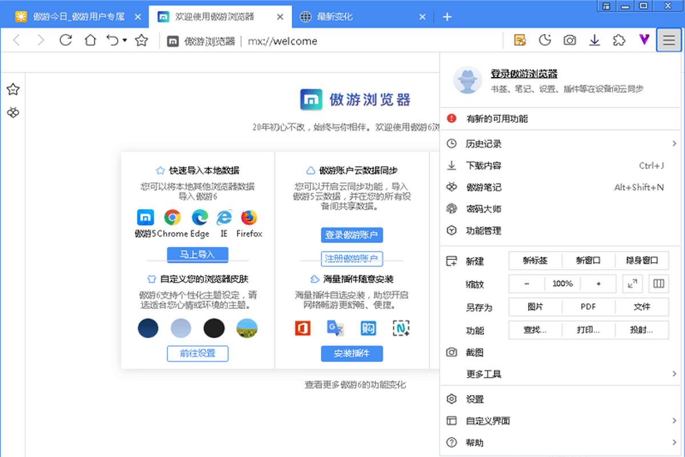Toggle night mode moon icon
The width and height of the screenshot is (685, 457).
[x=545, y=40]
